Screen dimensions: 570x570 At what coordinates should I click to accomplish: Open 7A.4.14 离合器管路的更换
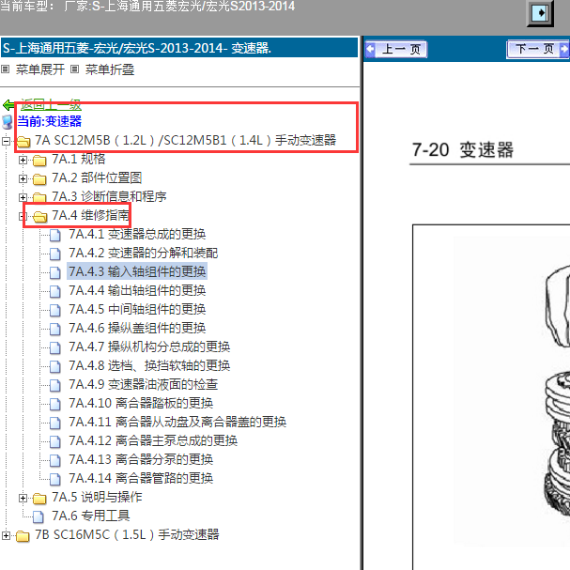tap(141, 478)
